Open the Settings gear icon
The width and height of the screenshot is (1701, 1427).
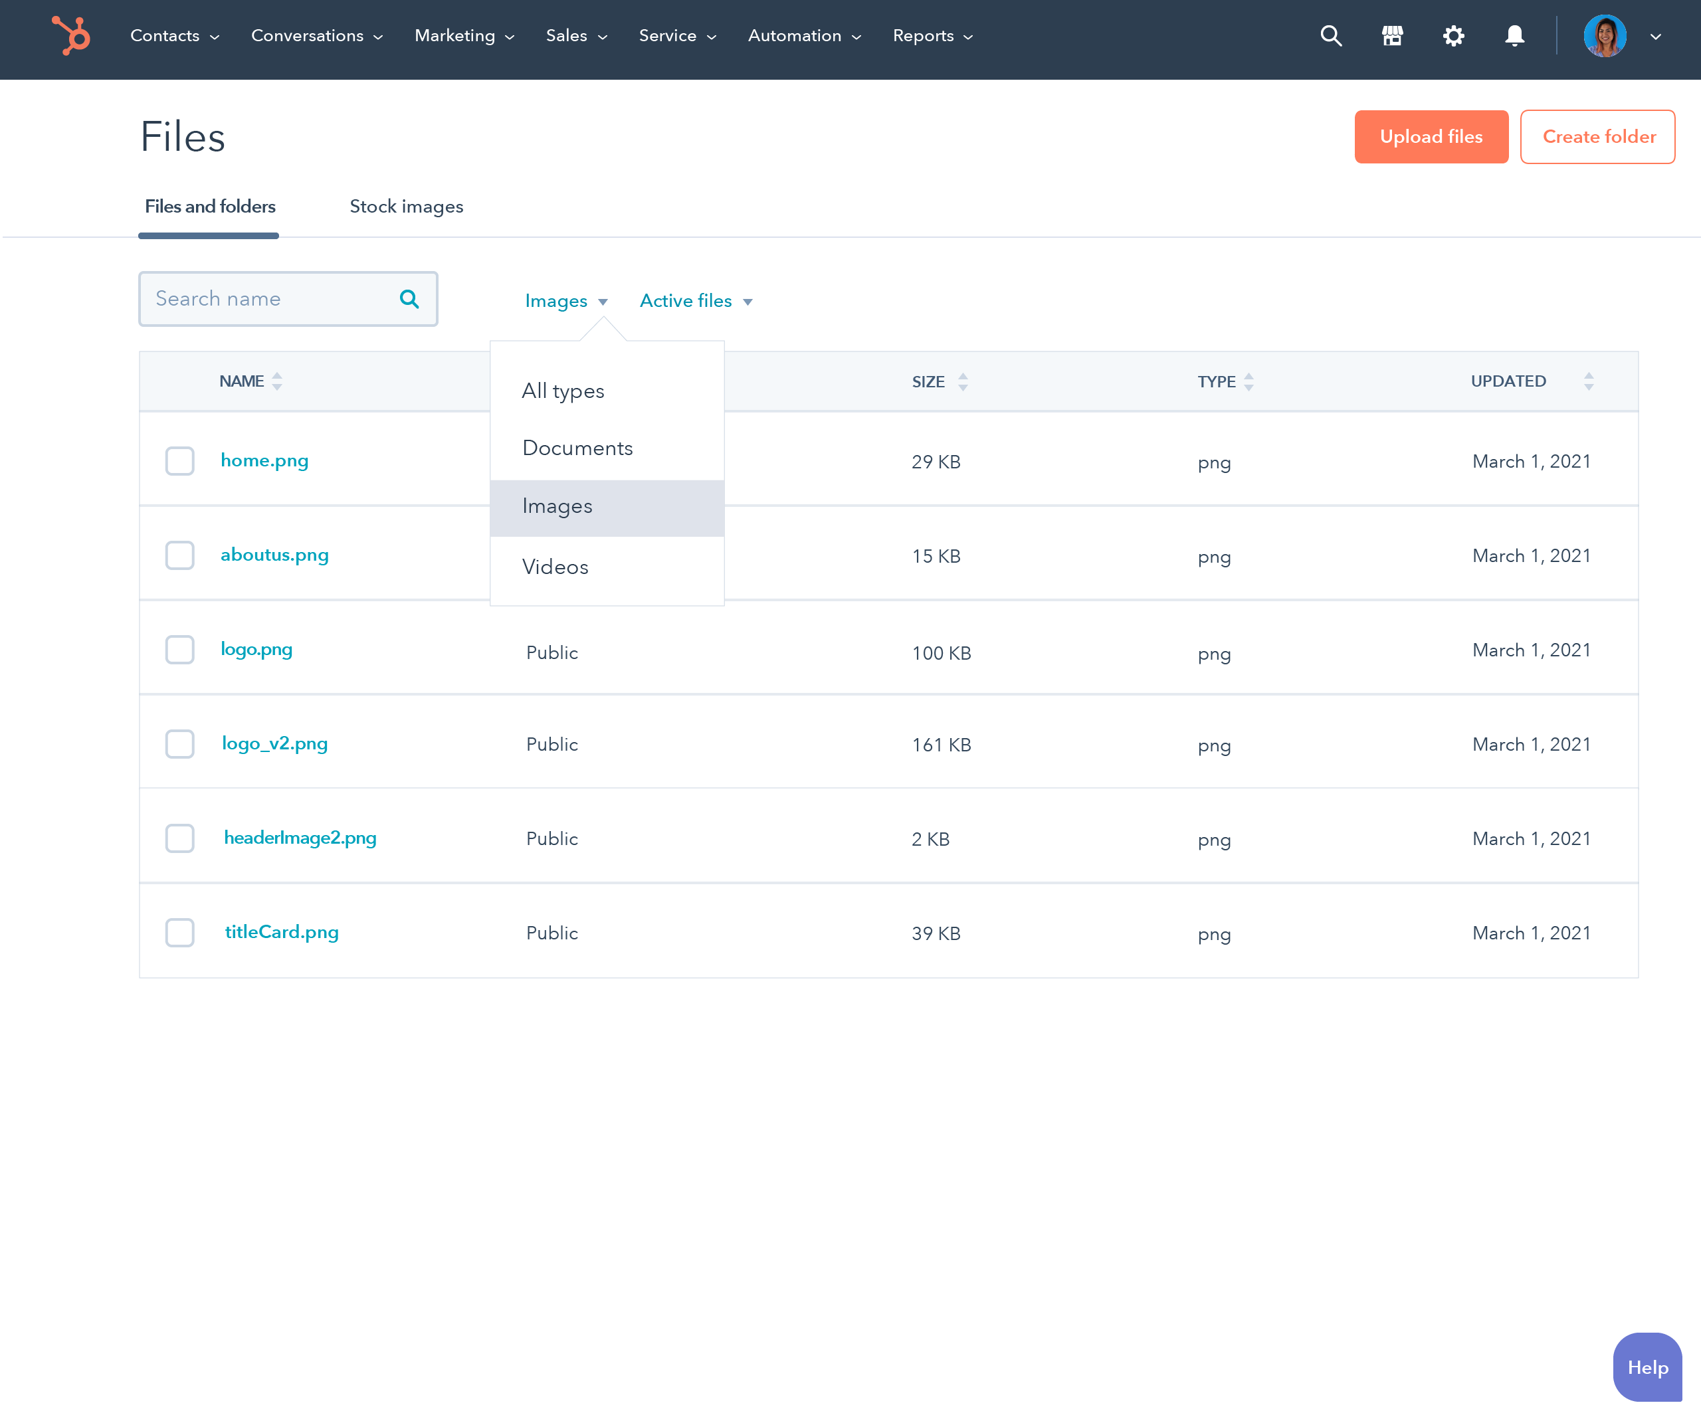pos(1453,36)
